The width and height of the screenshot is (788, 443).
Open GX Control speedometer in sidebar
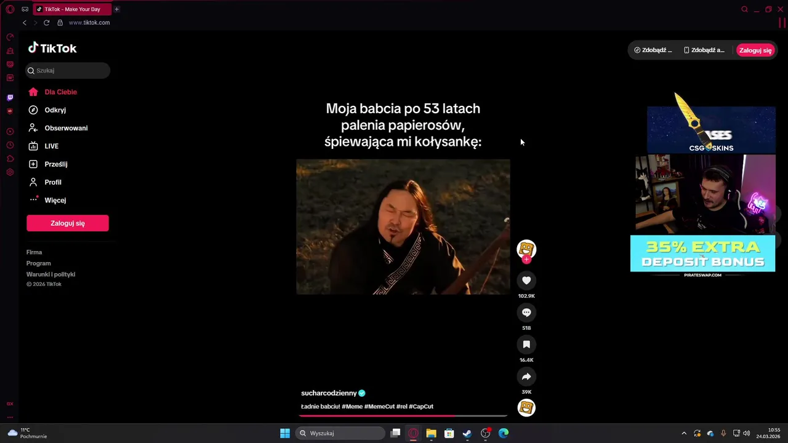pos(10,38)
